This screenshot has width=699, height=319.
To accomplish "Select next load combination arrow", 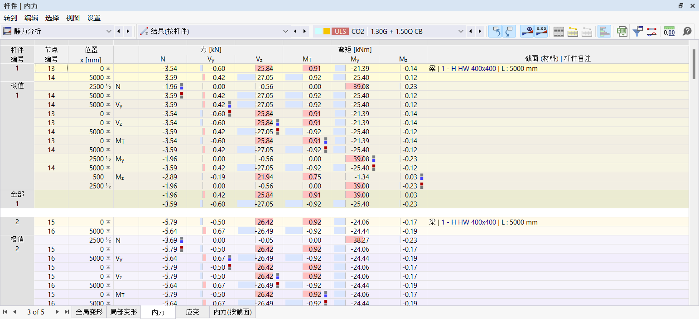I will tap(480, 31).
